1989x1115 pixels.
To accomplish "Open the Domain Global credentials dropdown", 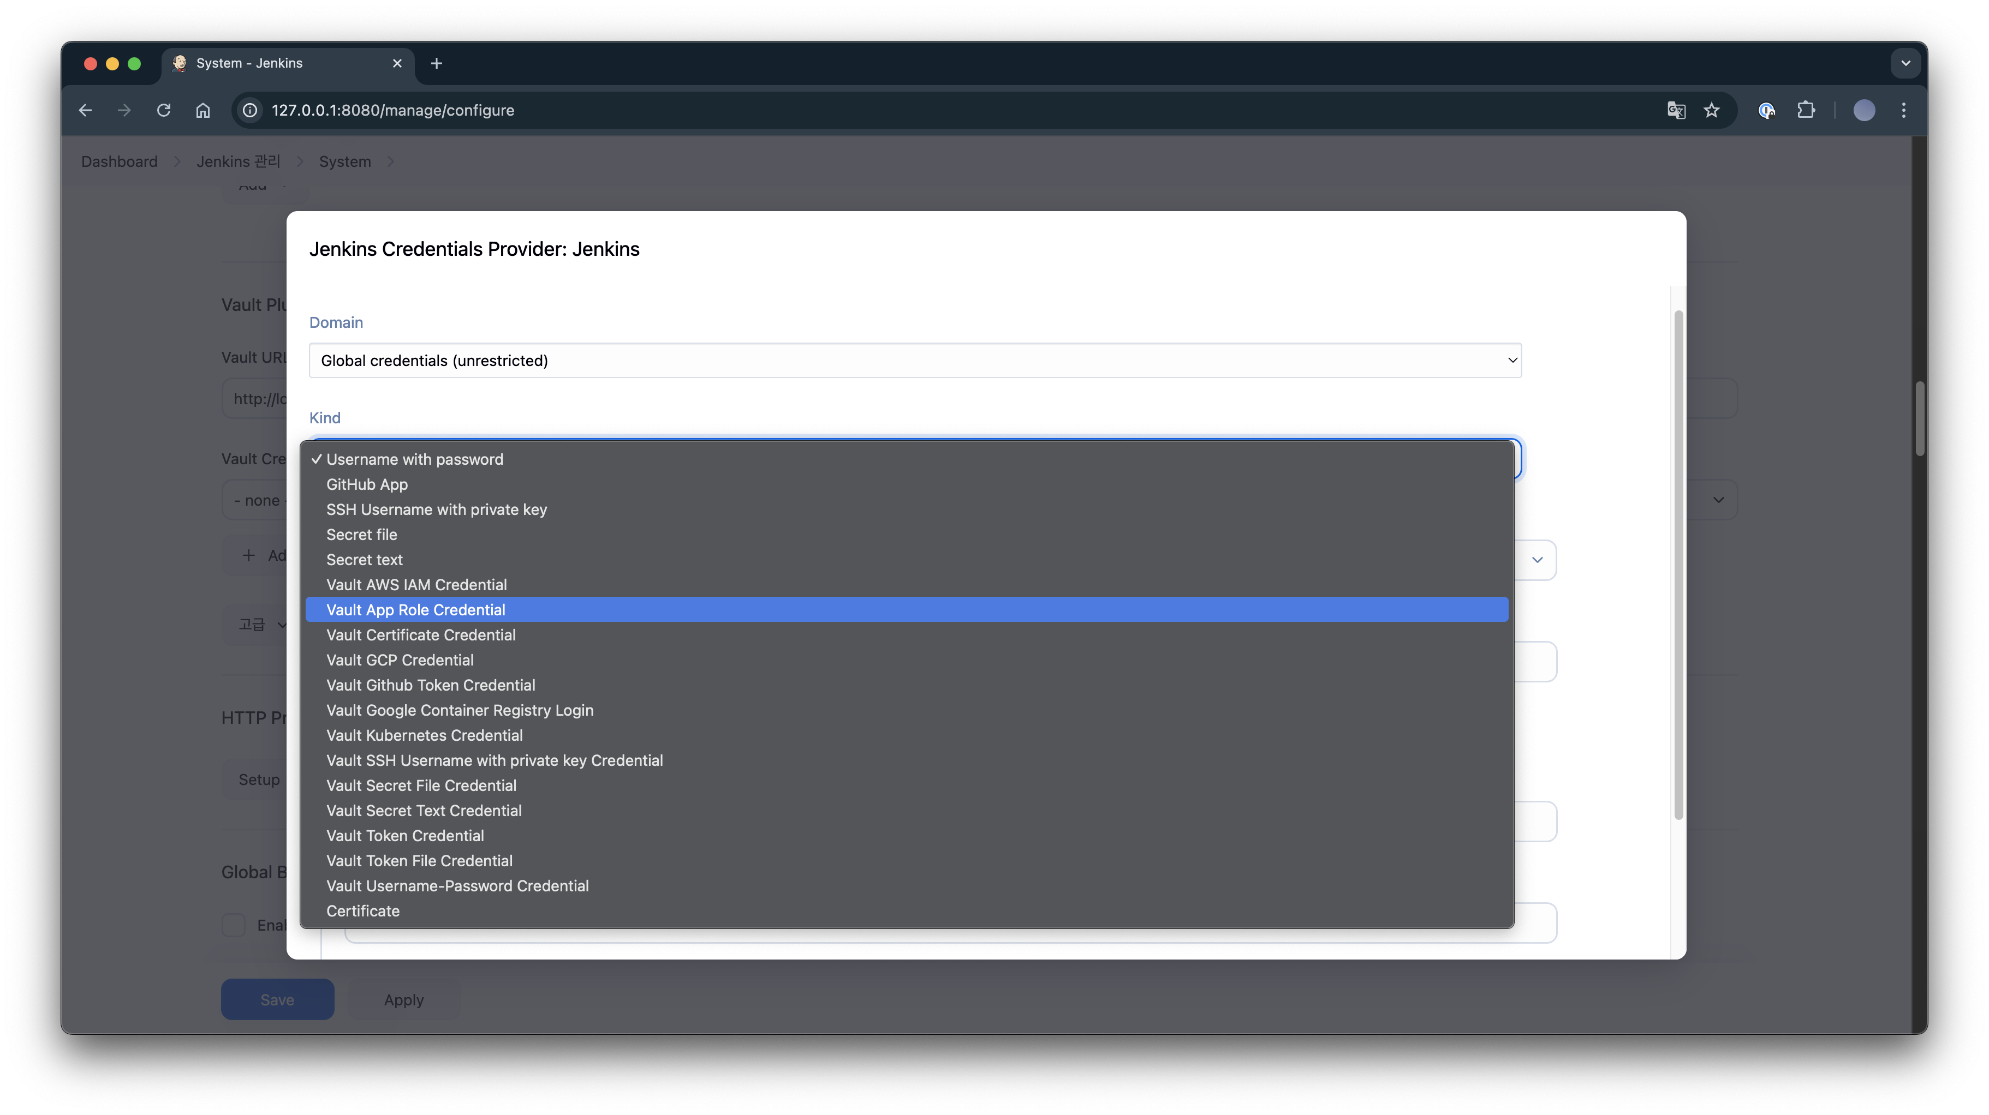I will 915,361.
